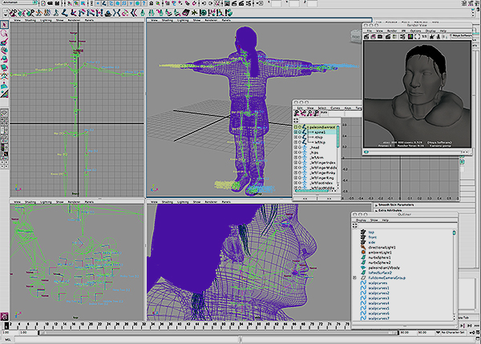Click the curve icon next to scalpcurves3
This screenshot has width=481, height=344.
click(x=363, y=298)
